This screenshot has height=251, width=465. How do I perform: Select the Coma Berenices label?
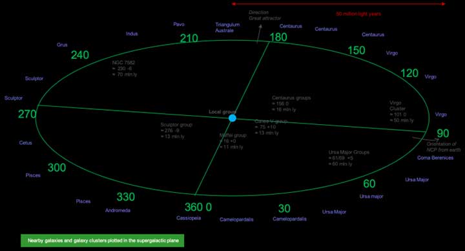(x=435, y=158)
